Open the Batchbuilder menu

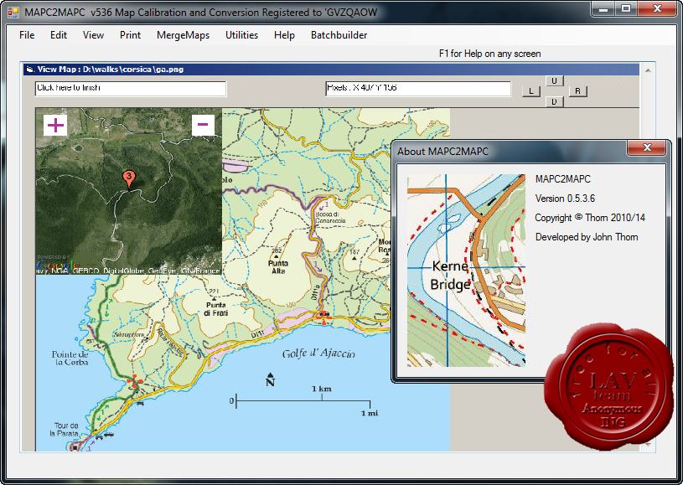point(339,35)
